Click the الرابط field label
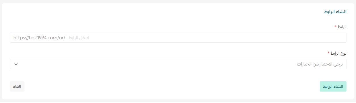The width and height of the screenshot is (356, 103). point(342,27)
